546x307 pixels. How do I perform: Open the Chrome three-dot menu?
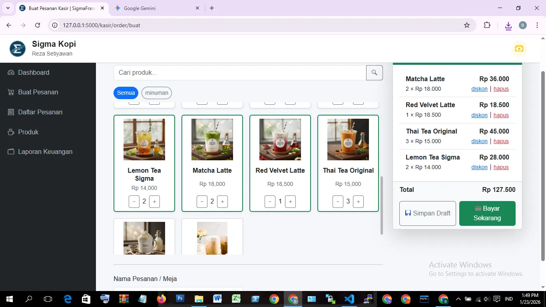tap(537, 25)
